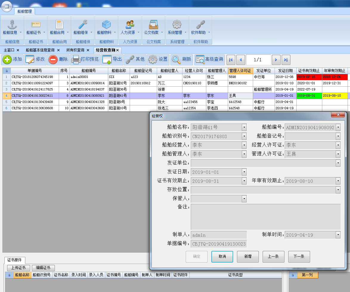
Task: Switch to the 船舶管理 ribbon tab
Action: [24, 11]
